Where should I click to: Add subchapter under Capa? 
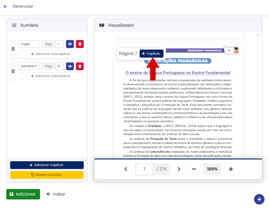pos(51,54)
